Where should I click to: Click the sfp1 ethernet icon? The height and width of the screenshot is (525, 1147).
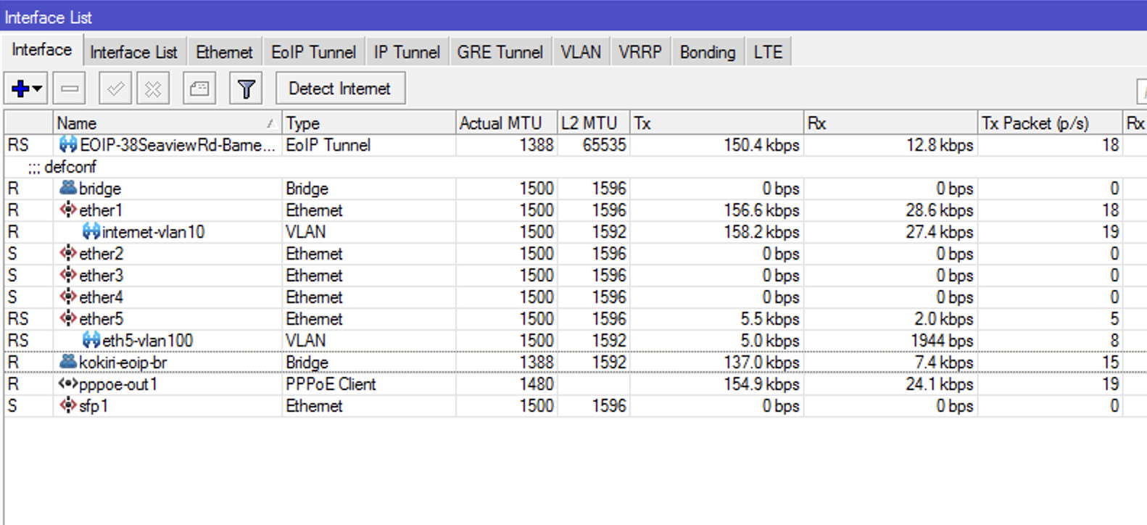pos(68,405)
